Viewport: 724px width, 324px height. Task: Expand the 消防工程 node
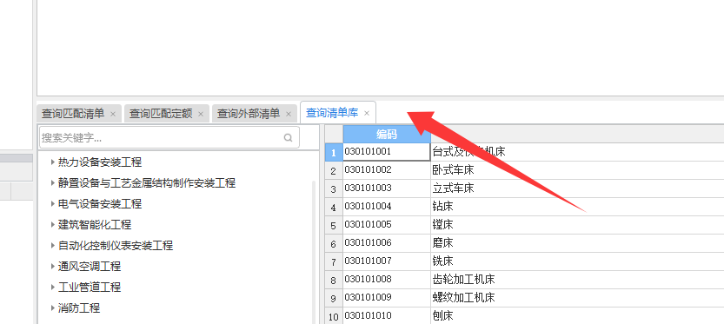53,307
